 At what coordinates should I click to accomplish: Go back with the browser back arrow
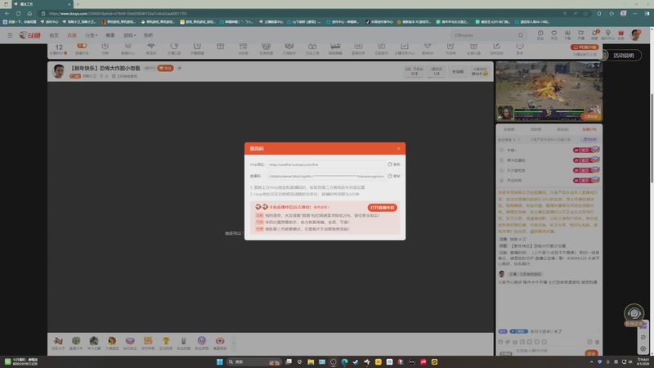click(7, 13)
